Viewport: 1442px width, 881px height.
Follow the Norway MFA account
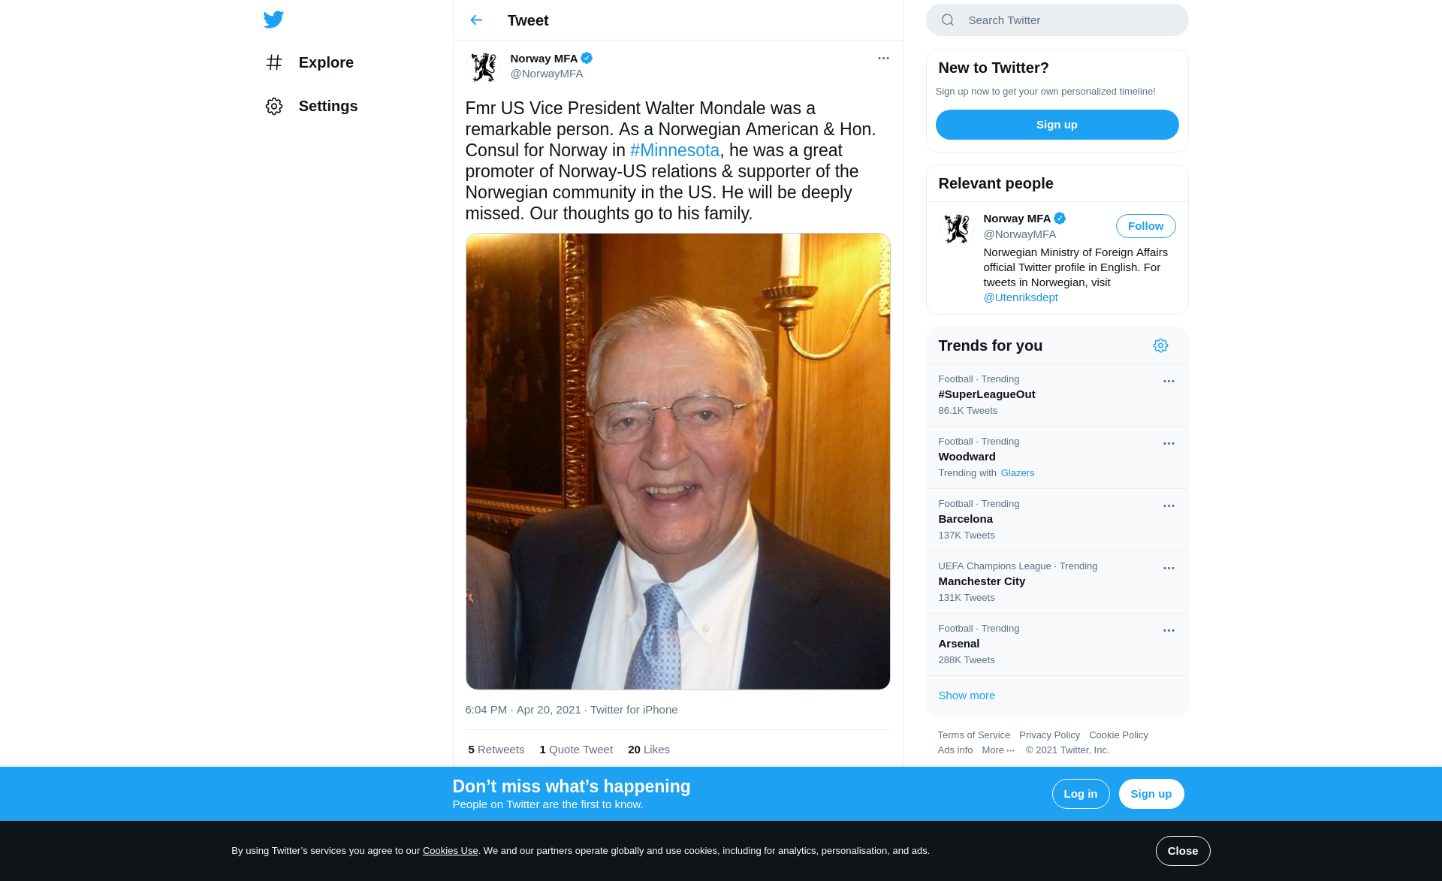1145,226
